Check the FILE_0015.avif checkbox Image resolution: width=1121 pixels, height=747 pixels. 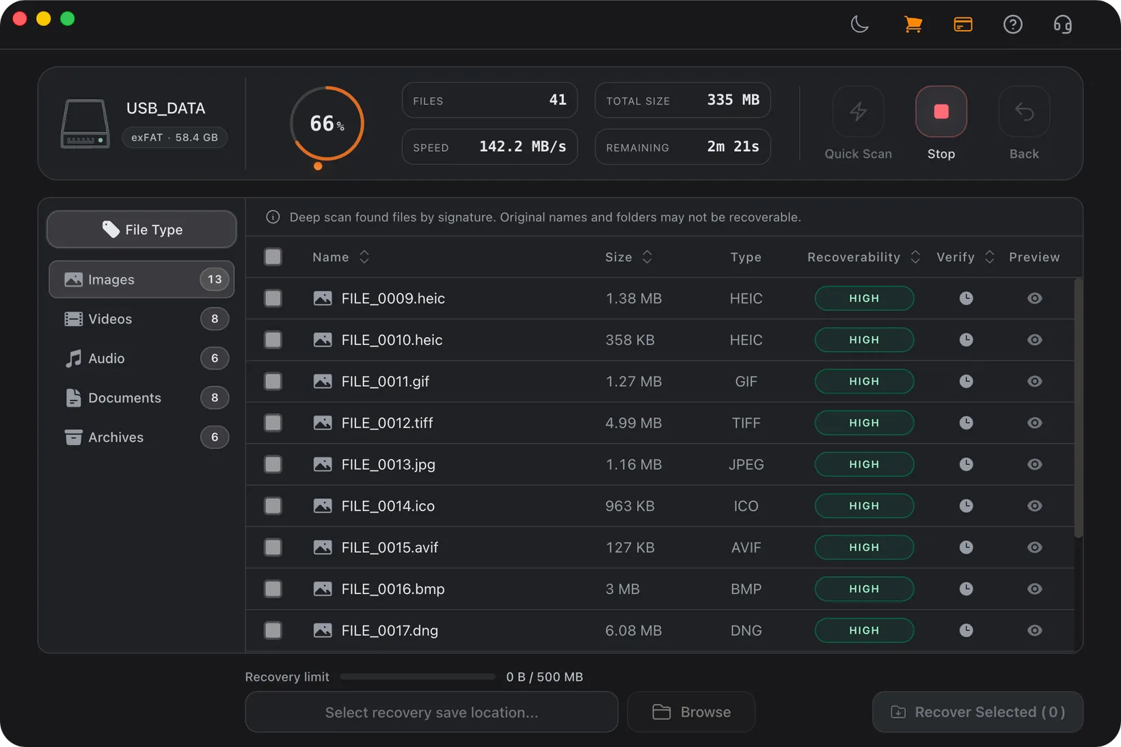coord(273,547)
